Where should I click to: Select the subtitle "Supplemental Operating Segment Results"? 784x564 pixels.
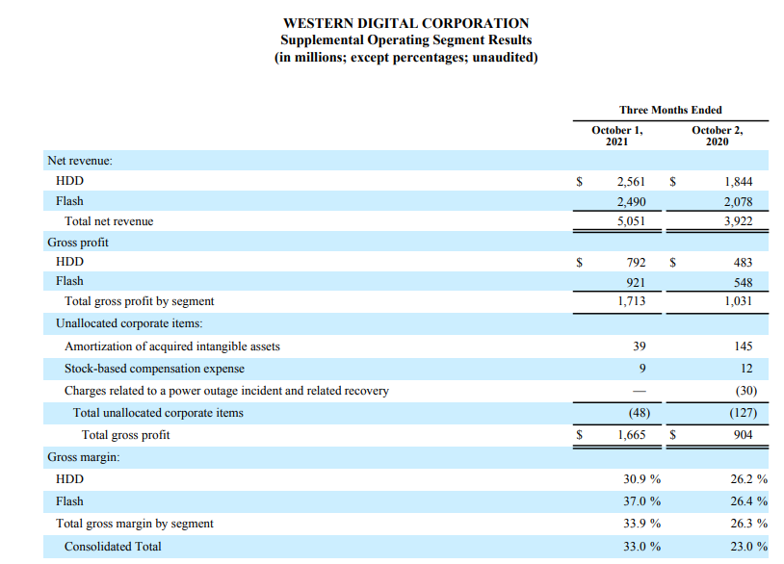[x=405, y=40]
